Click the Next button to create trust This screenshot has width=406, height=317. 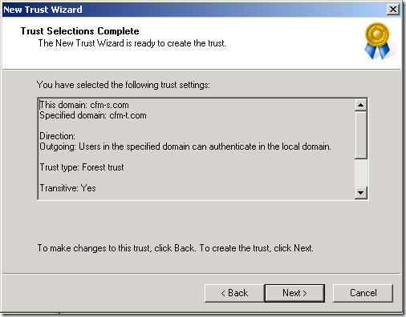pyautogui.click(x=294, y=293)
